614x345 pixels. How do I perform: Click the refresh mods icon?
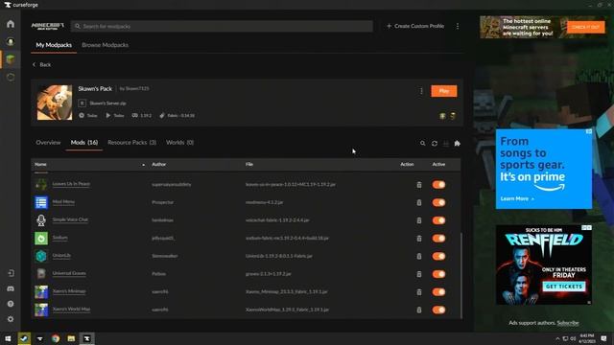pos(435,144)
